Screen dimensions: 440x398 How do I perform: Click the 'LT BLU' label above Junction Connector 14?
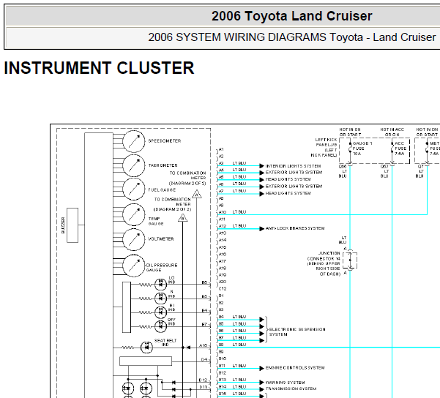pyautogui.click(x=343, y=240)
